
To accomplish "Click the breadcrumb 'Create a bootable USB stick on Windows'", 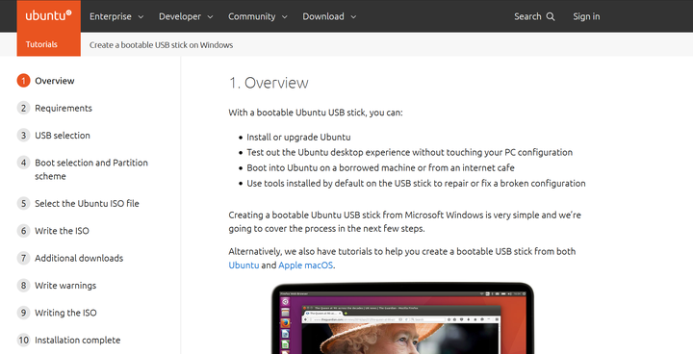I will pos(161,44).
